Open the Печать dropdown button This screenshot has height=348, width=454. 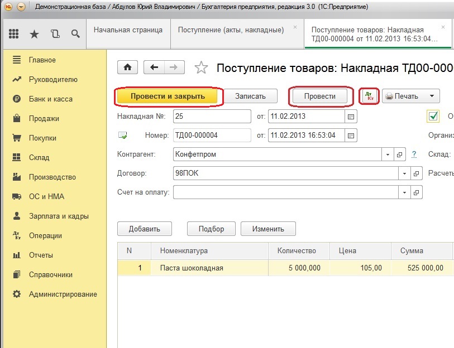click(x=411, y=96)
